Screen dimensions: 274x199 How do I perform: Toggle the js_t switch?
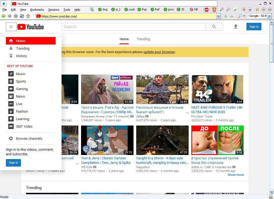[x=116, y=9]
